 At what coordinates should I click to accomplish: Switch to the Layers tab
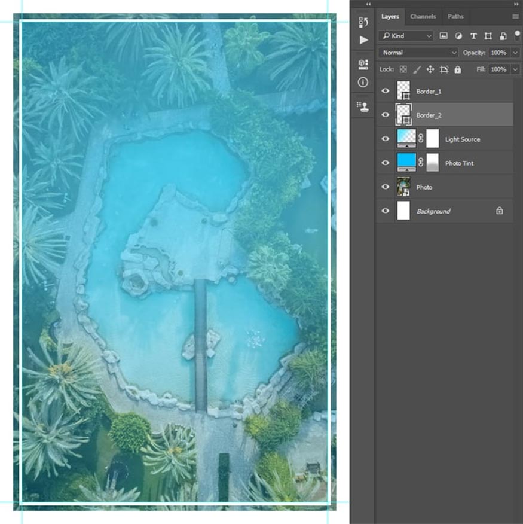coord(390,16)
